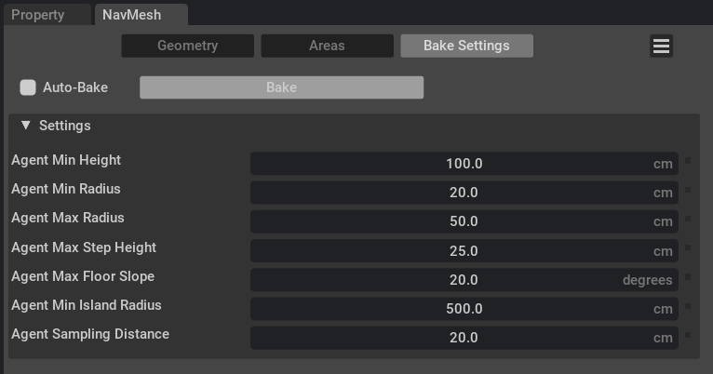Click the Agent Min Island Radius field
This screenshot has height=374, width=713.
pyautogui.click(x=464, y=309)
